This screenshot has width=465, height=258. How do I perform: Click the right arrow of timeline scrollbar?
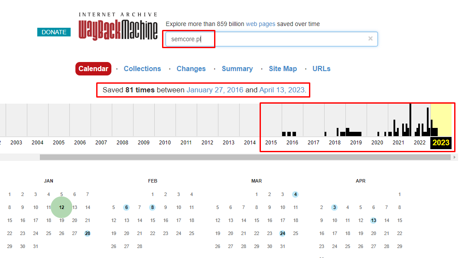[x=454, y=157]
